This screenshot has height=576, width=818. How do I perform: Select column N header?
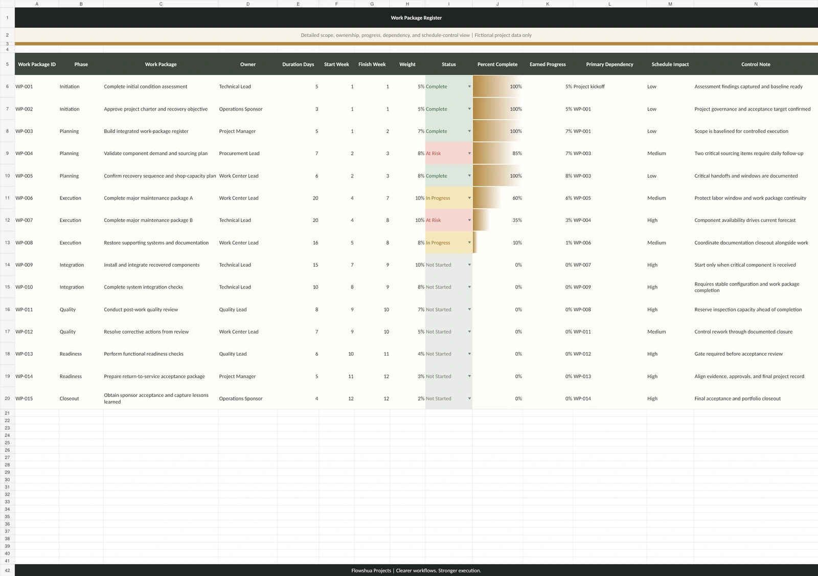tap(756, 4)
